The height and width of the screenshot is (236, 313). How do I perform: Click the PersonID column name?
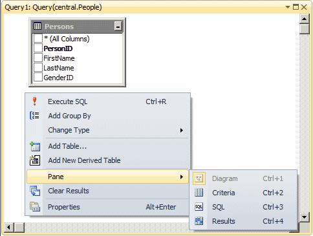coord(58,48)
